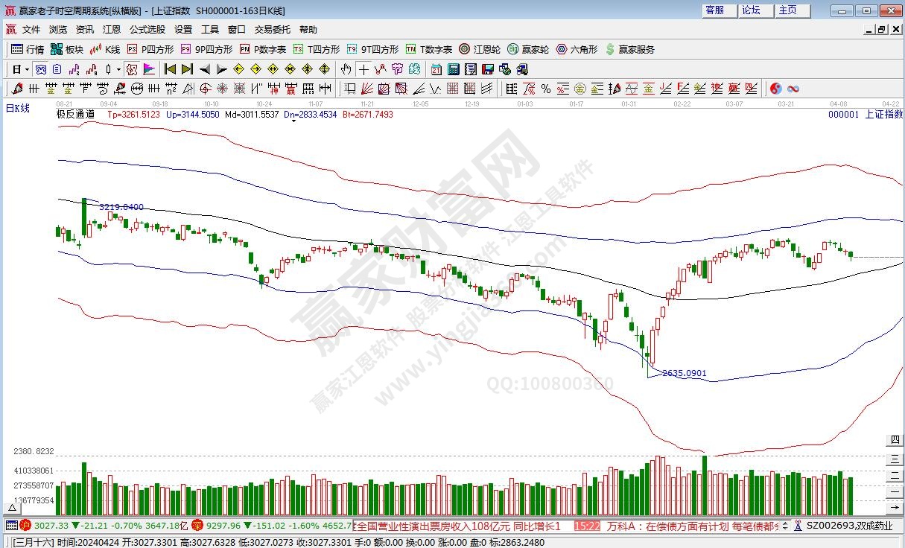Expand the 日 period dropdown arrow

[x=28, y=69]
